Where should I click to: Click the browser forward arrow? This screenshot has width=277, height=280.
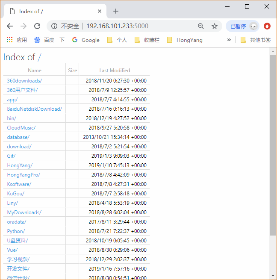[24, 26]
